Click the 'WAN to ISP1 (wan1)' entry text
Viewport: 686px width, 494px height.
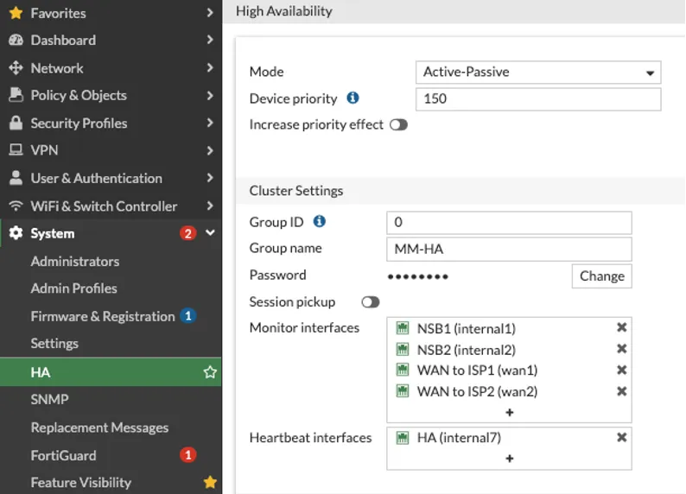(477, 370)
